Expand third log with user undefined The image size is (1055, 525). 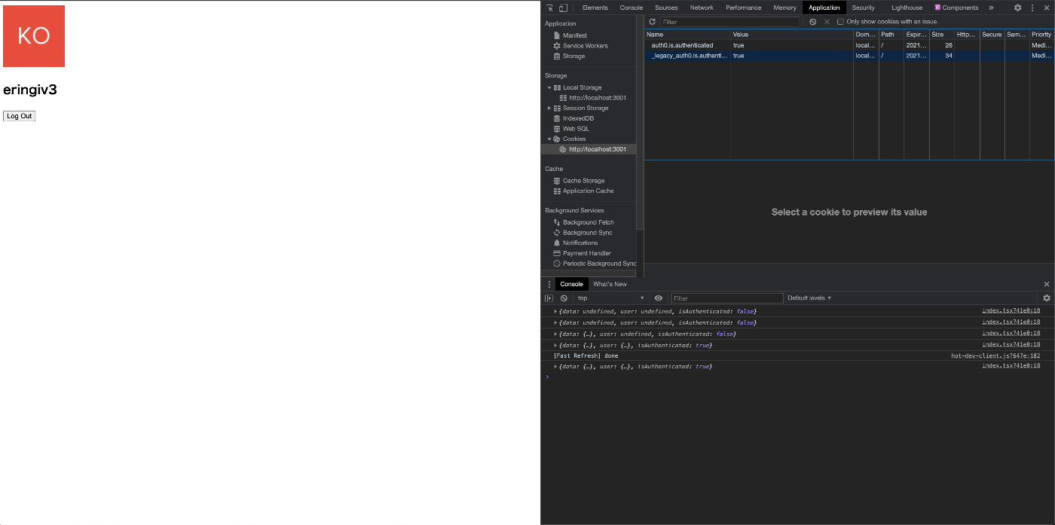556,334
